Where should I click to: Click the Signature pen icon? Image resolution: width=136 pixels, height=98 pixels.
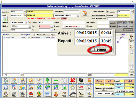click(81, 94)
